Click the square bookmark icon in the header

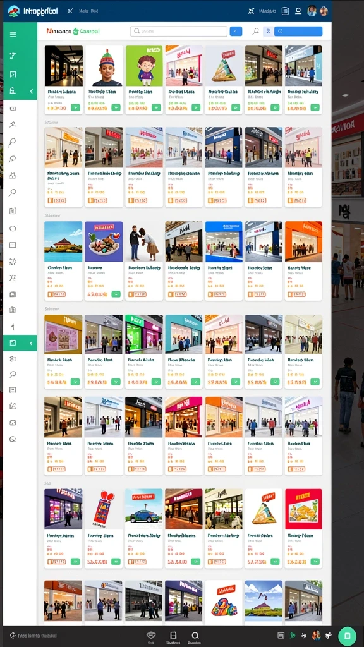point(285,11)
